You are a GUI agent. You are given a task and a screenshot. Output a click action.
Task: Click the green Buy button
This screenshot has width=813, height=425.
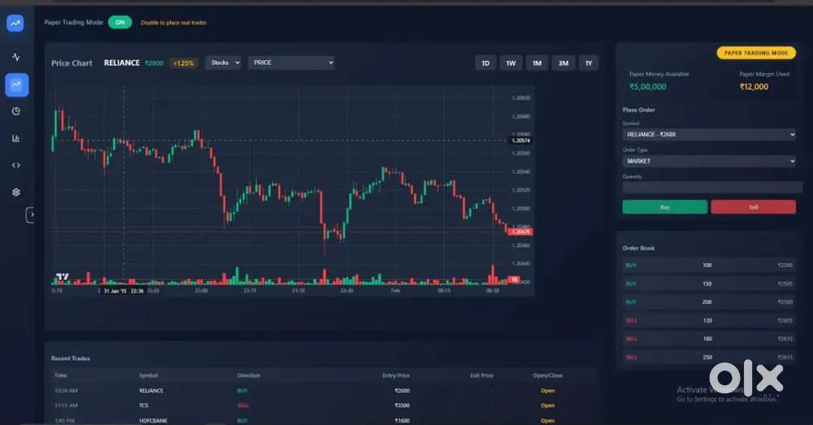click(x=665, y=206)
